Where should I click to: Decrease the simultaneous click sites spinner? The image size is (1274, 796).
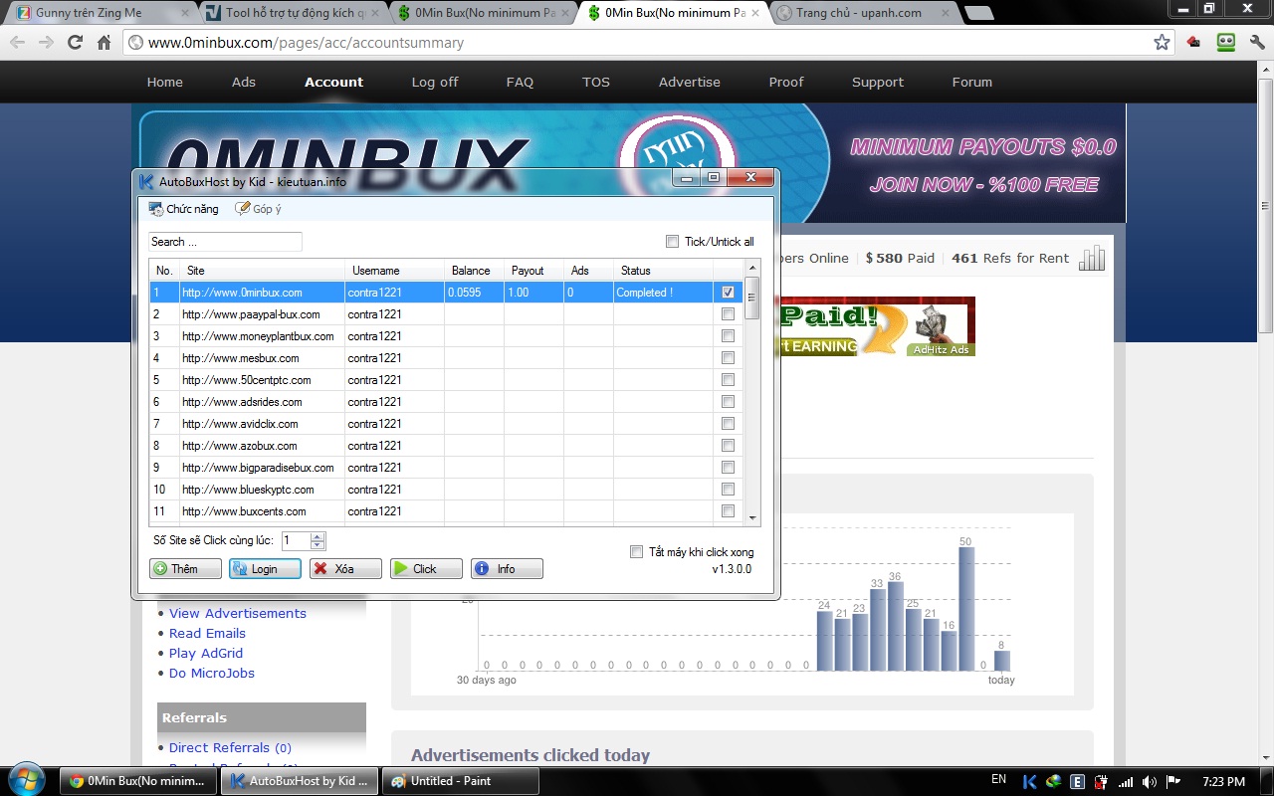(318, 545)
